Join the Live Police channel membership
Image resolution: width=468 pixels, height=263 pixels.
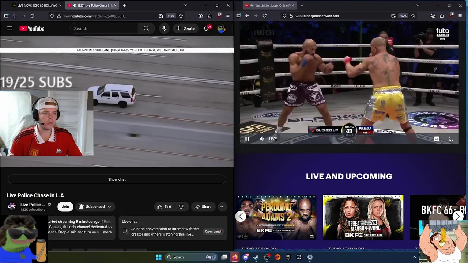65,207
